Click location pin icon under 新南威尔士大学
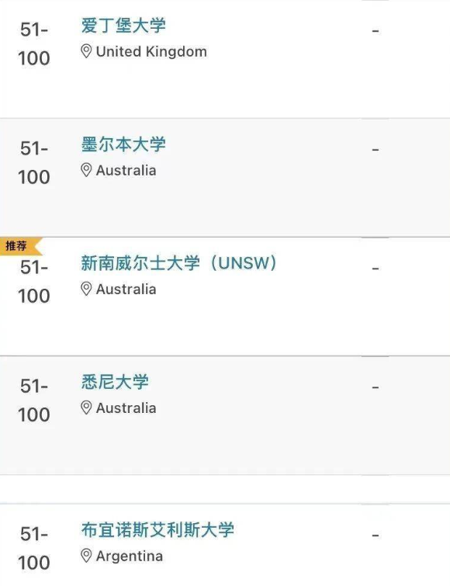Image resolution: width=450 pixels, height=586 pixels. (x=86, y=290)
